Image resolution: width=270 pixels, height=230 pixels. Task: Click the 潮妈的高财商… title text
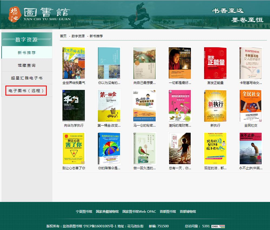tap(180, 126)
